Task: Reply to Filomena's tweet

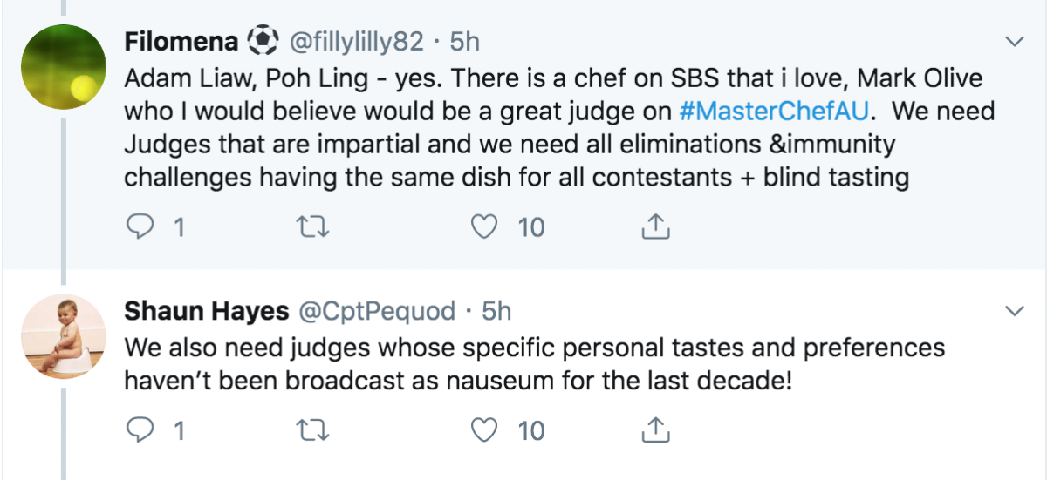Action: click(x=140, y=227)
